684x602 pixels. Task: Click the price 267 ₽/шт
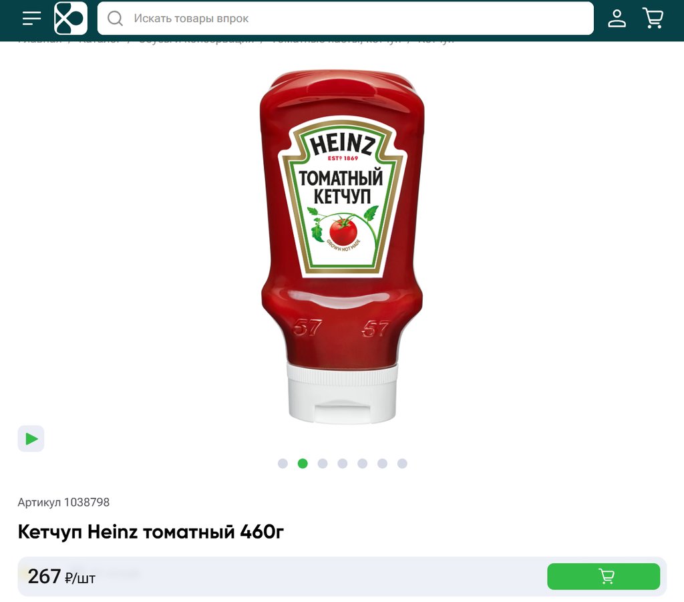click(x=61, y=577)
